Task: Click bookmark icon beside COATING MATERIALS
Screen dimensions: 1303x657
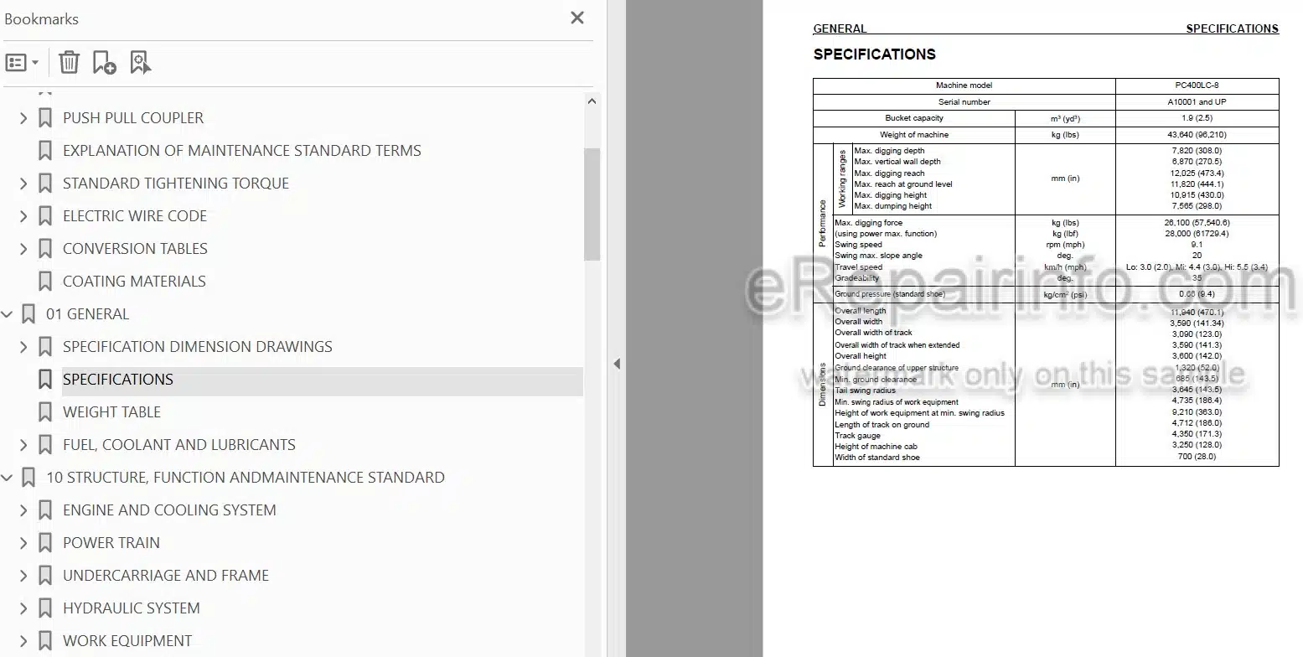Action: (x=45, y=282)
